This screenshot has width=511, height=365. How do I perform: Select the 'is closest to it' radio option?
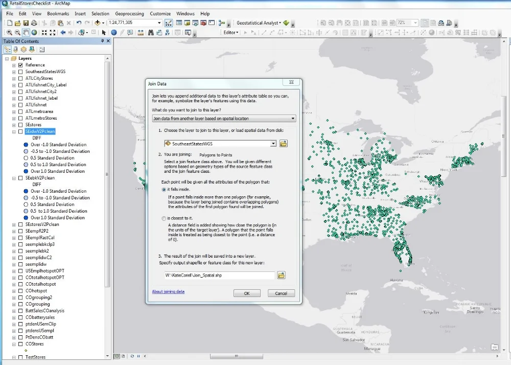click(164, 218)
